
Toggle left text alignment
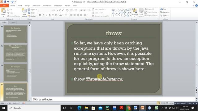tap(71, 15)
